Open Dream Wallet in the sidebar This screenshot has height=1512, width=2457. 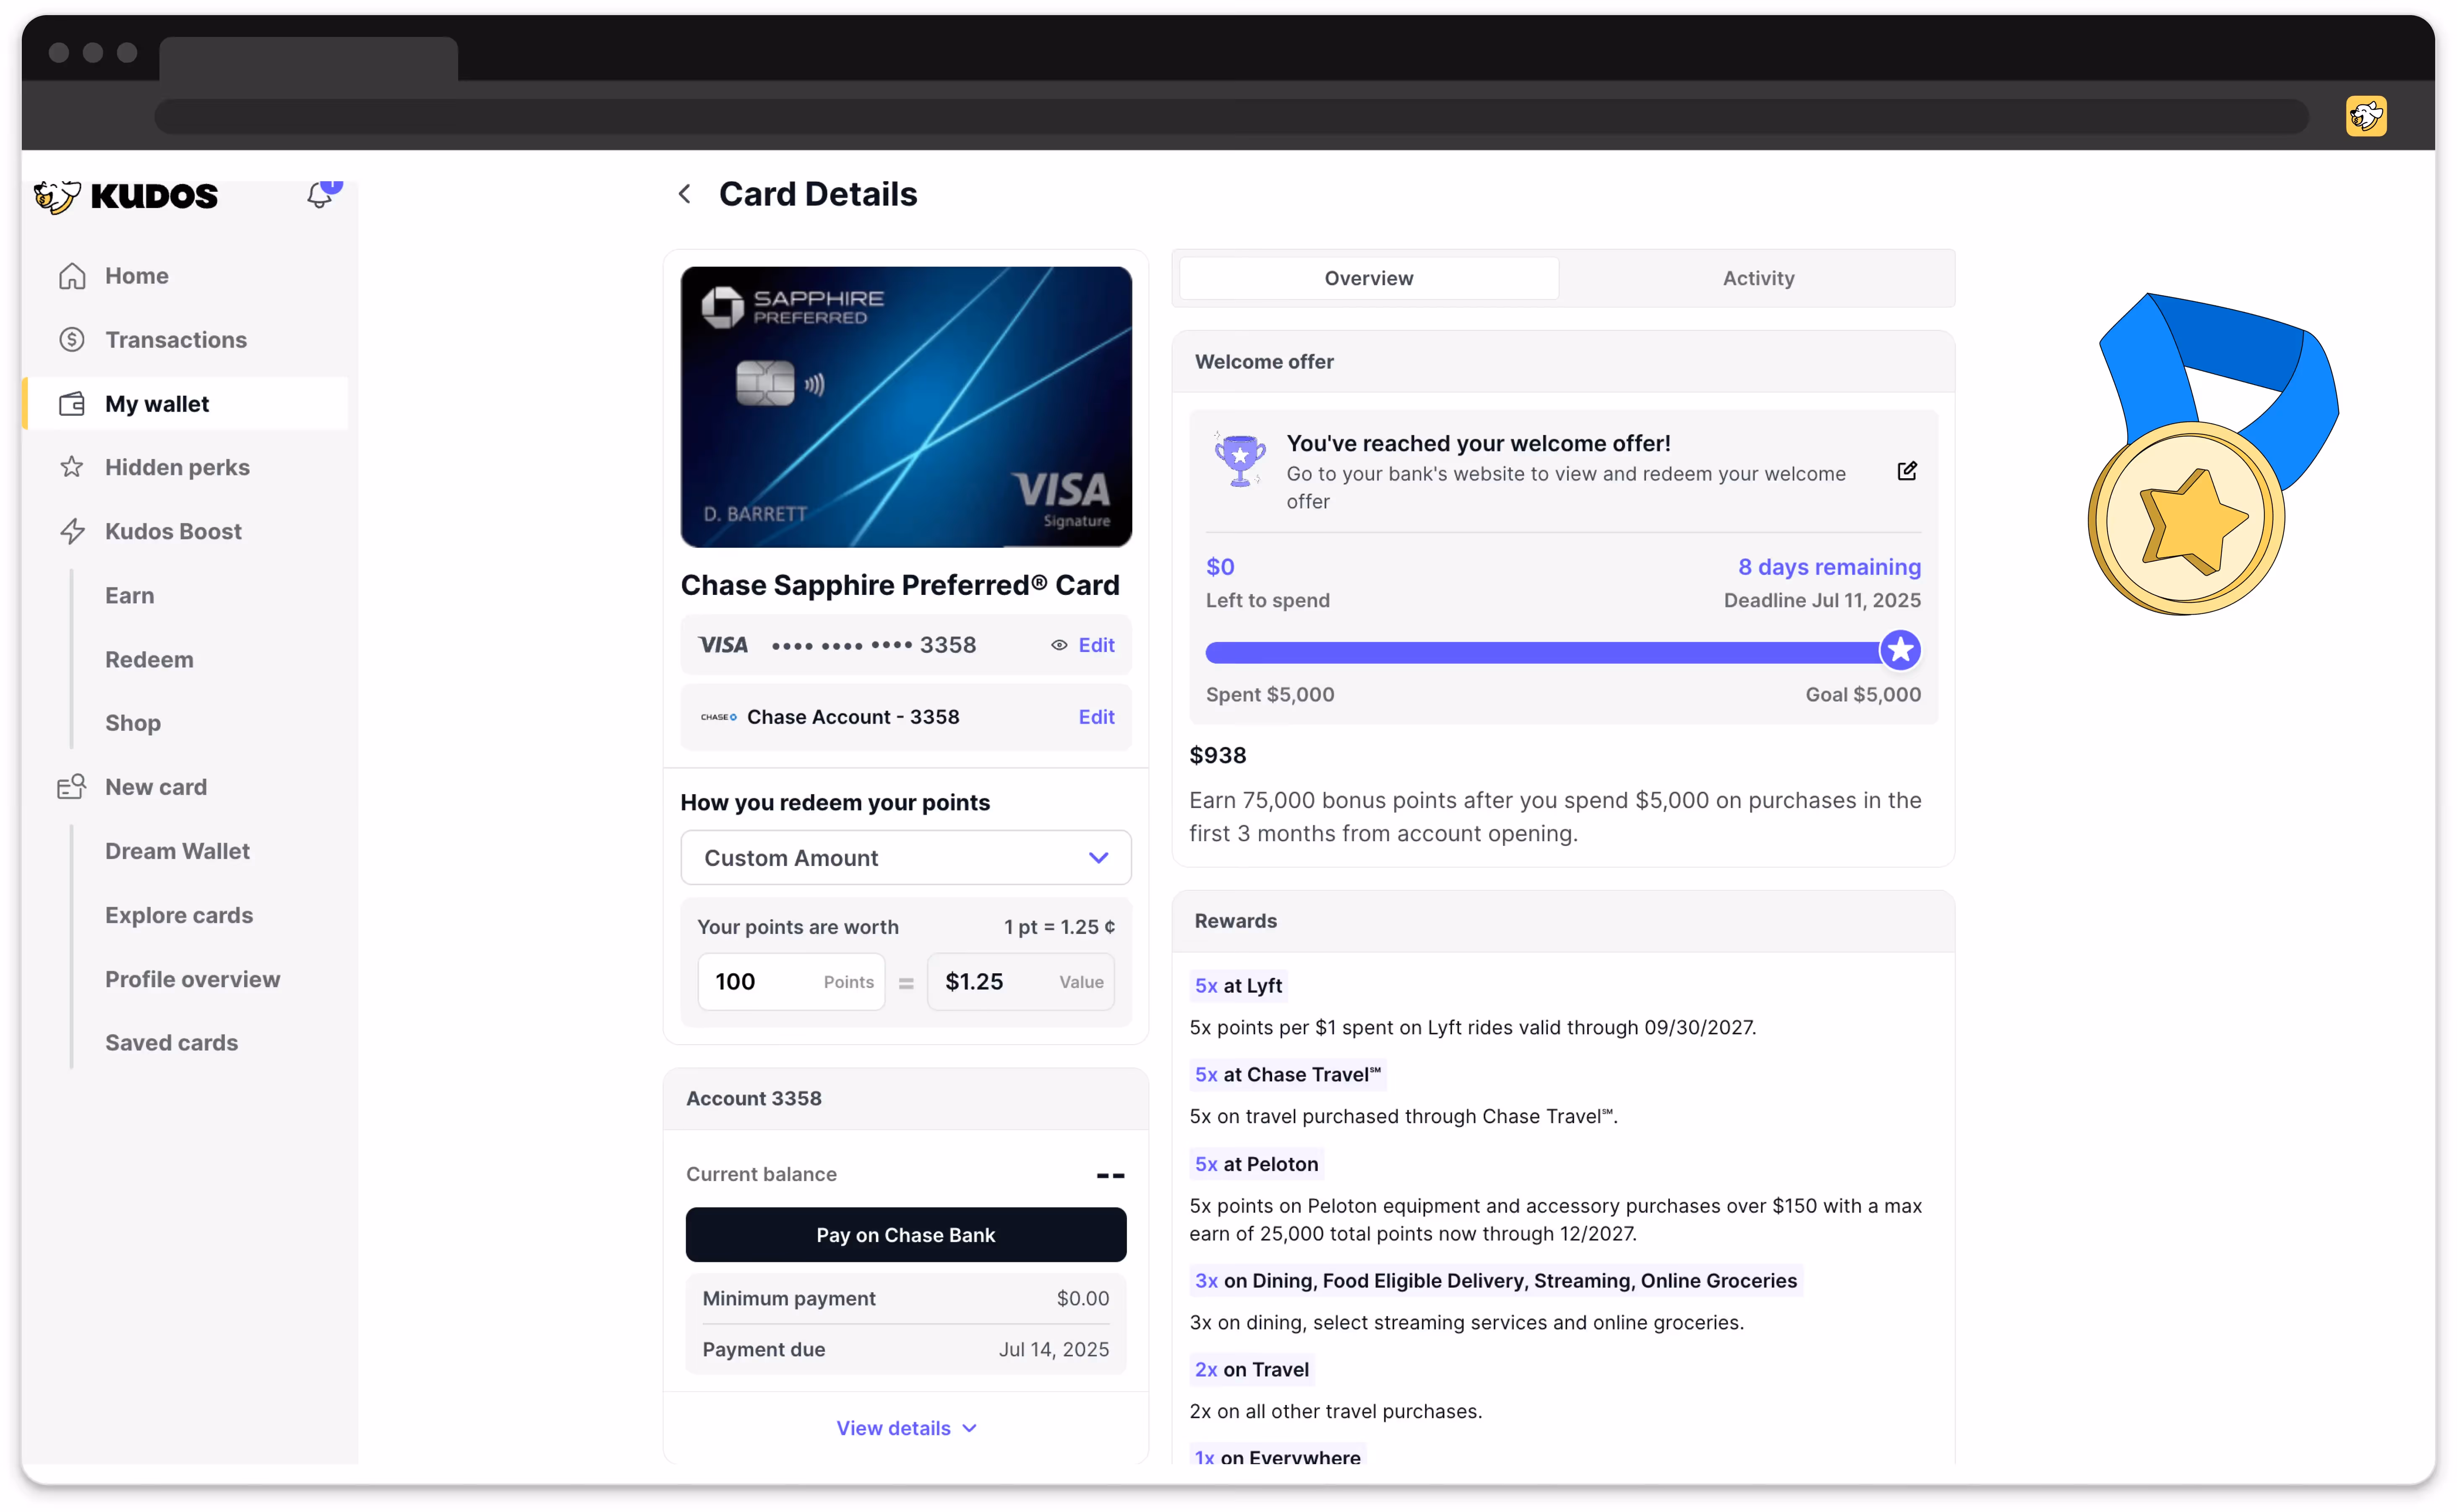(x=177, y=851)
